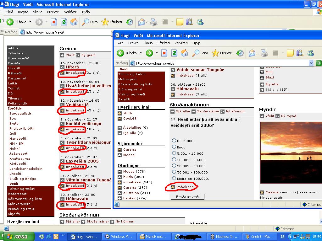Expand quick launch chevron on taskbar
This screenshot has height=241, width=322.
(x=63, y=235)
